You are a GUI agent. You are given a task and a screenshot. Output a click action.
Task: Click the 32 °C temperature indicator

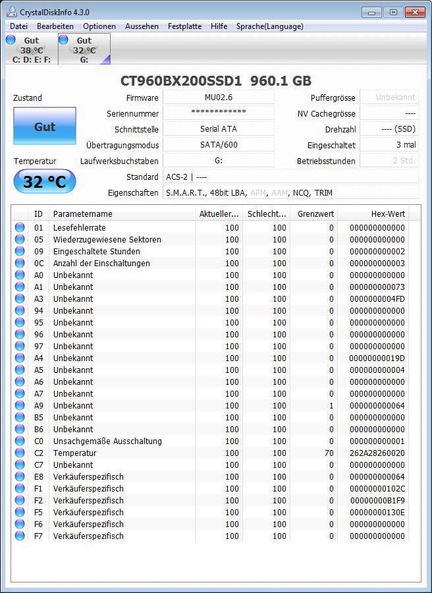point(45,182)
